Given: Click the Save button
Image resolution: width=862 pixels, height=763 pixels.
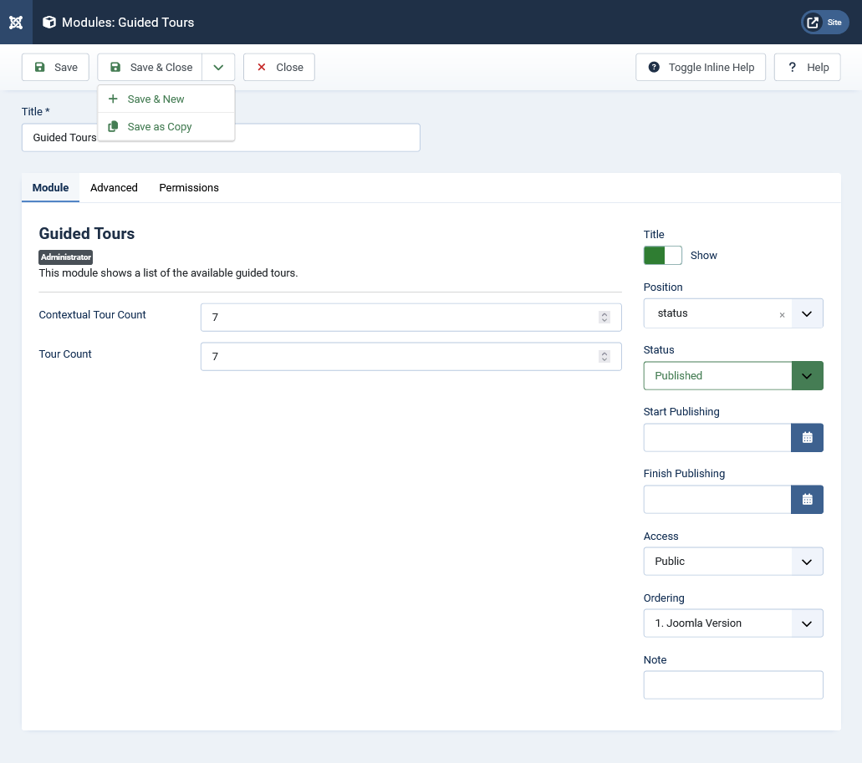Looking at the screenshot, I should pos(55,68).
